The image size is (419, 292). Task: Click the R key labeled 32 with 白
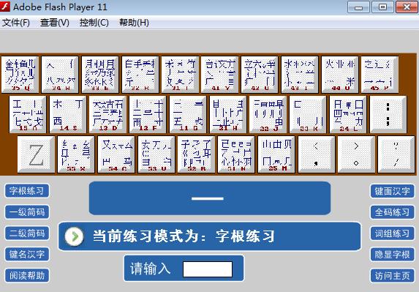pyautogui.click(x=140, y=75)
